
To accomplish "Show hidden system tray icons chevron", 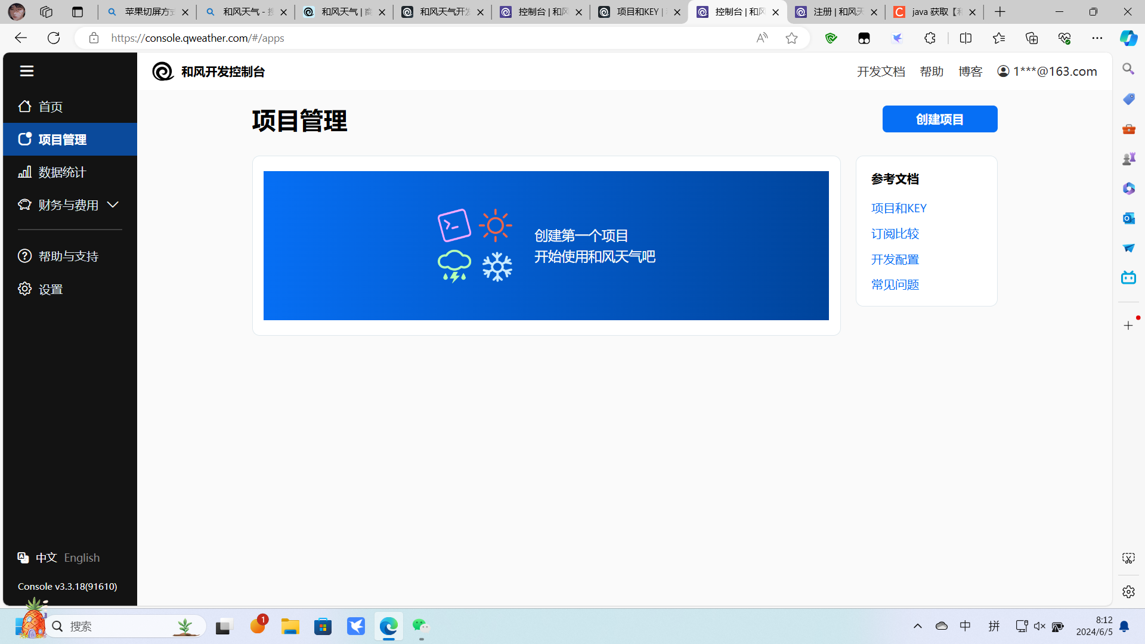I will (917, 626).
